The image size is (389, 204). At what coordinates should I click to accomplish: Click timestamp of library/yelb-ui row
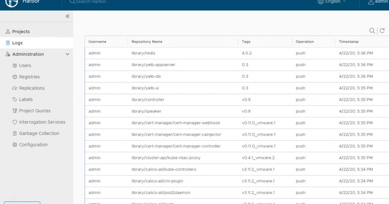click(x=356, y=88)
